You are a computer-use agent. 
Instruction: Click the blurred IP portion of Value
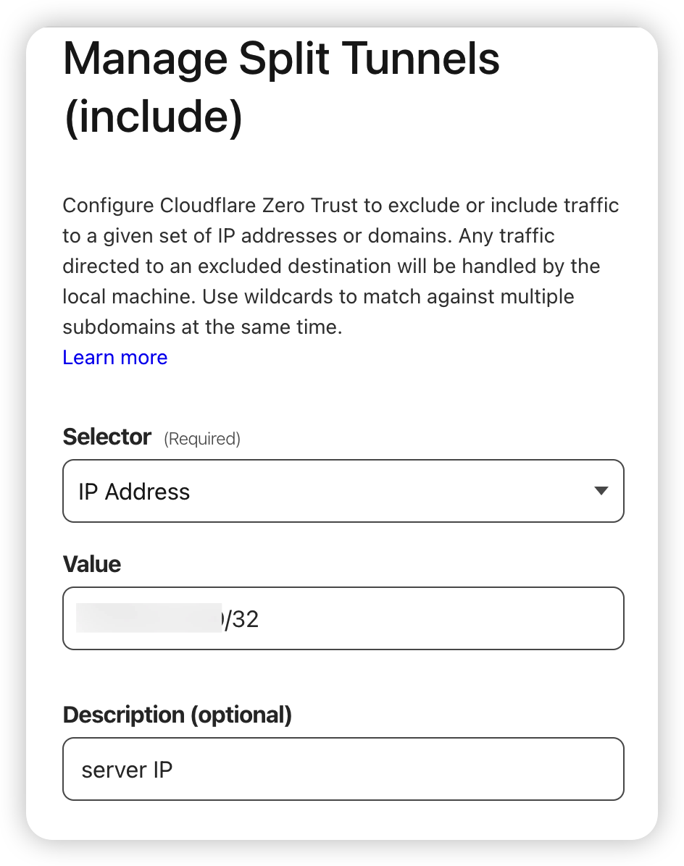click(149, 618)
